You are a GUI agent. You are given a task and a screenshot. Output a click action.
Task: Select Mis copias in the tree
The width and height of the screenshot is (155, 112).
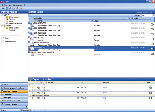pyautogui.click(x=12, y=30)
